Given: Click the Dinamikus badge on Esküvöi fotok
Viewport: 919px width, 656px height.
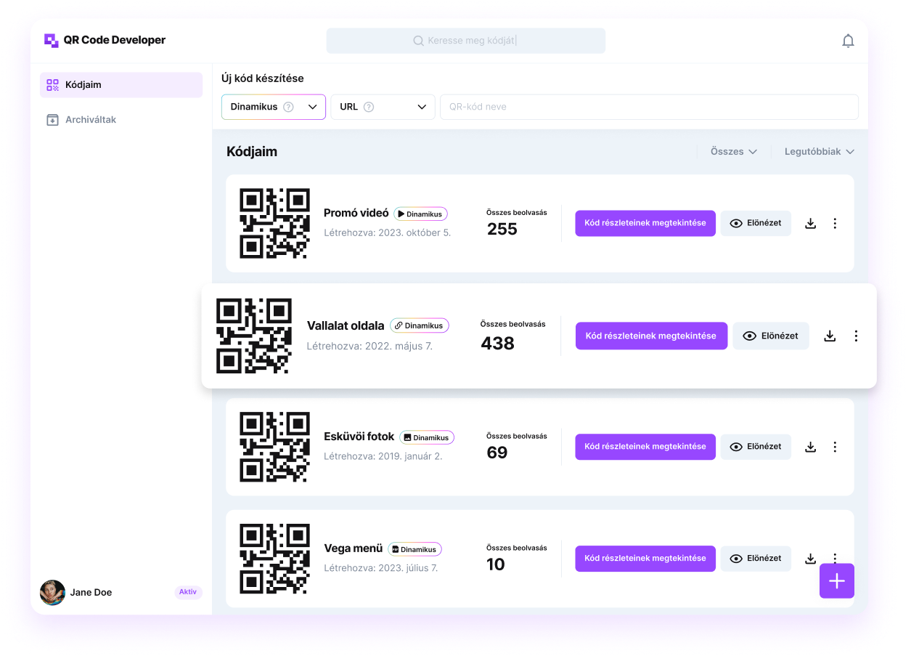Looking at the screenshot, I should (427, 437).
